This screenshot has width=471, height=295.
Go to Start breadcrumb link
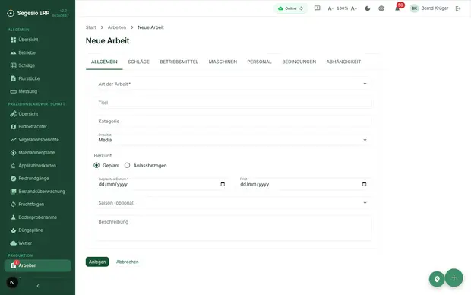tap(90, 27)
